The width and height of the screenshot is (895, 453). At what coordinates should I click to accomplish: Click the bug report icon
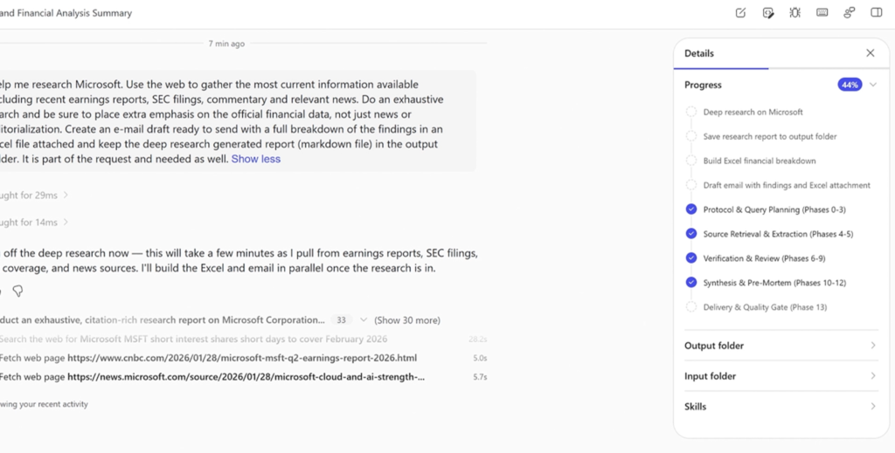coord(794,13)
